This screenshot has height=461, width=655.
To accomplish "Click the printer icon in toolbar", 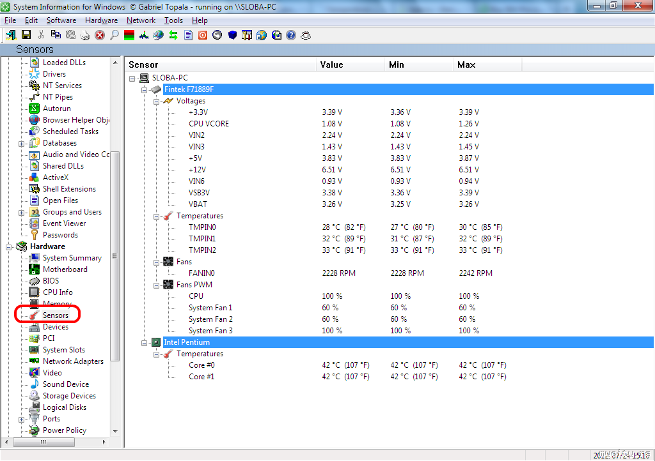I will click(x=85, y=35).
